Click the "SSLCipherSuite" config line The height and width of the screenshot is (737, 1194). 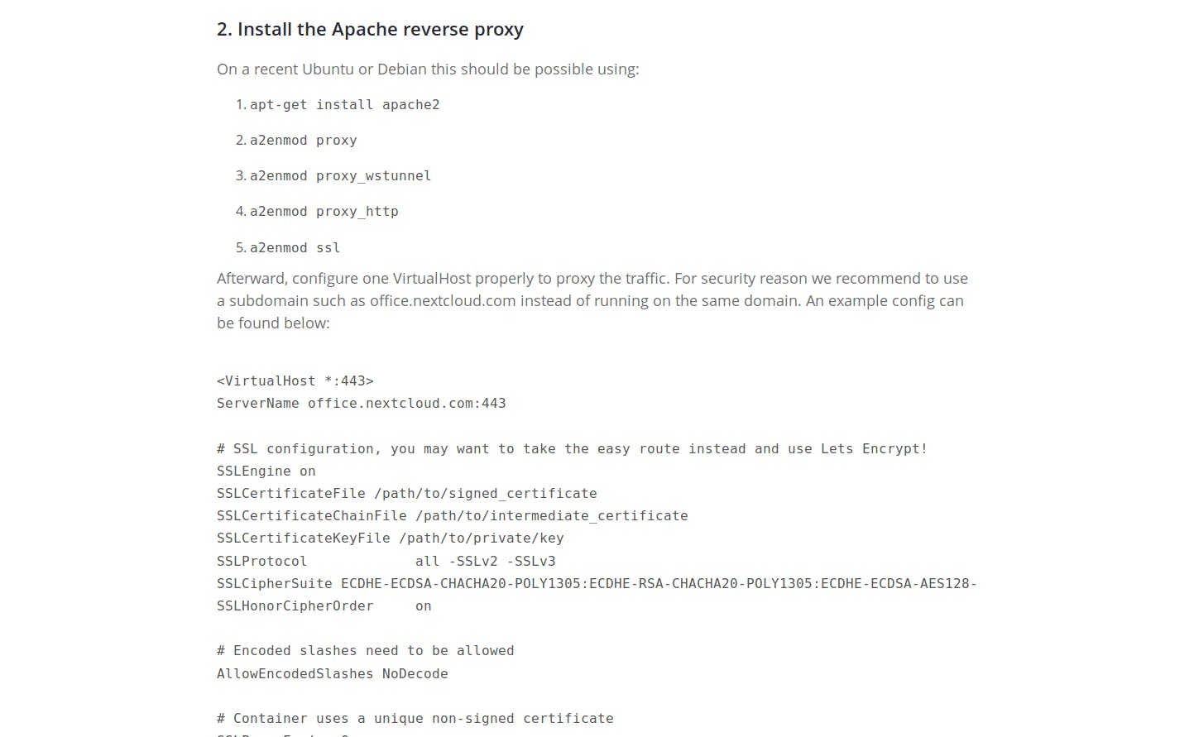tap(596, 584)
